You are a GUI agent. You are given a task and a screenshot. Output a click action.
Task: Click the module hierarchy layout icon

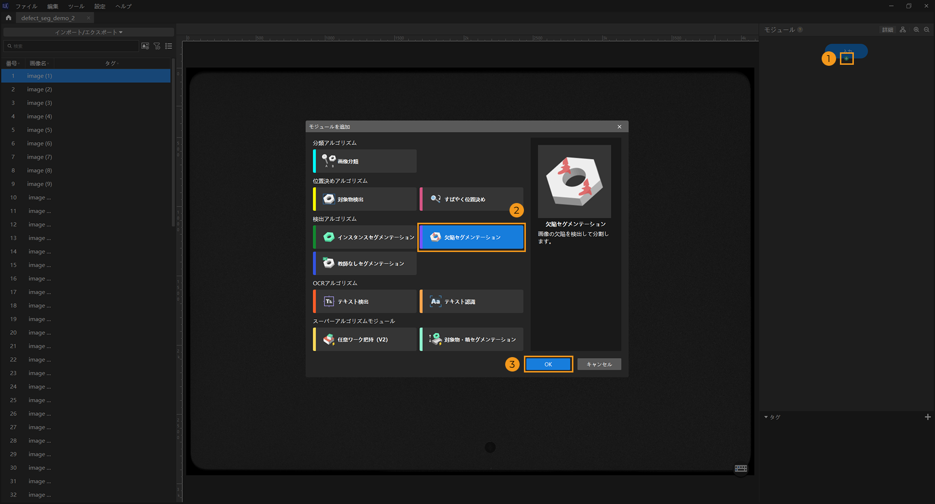pyautogui.click(x=903, y=30)
